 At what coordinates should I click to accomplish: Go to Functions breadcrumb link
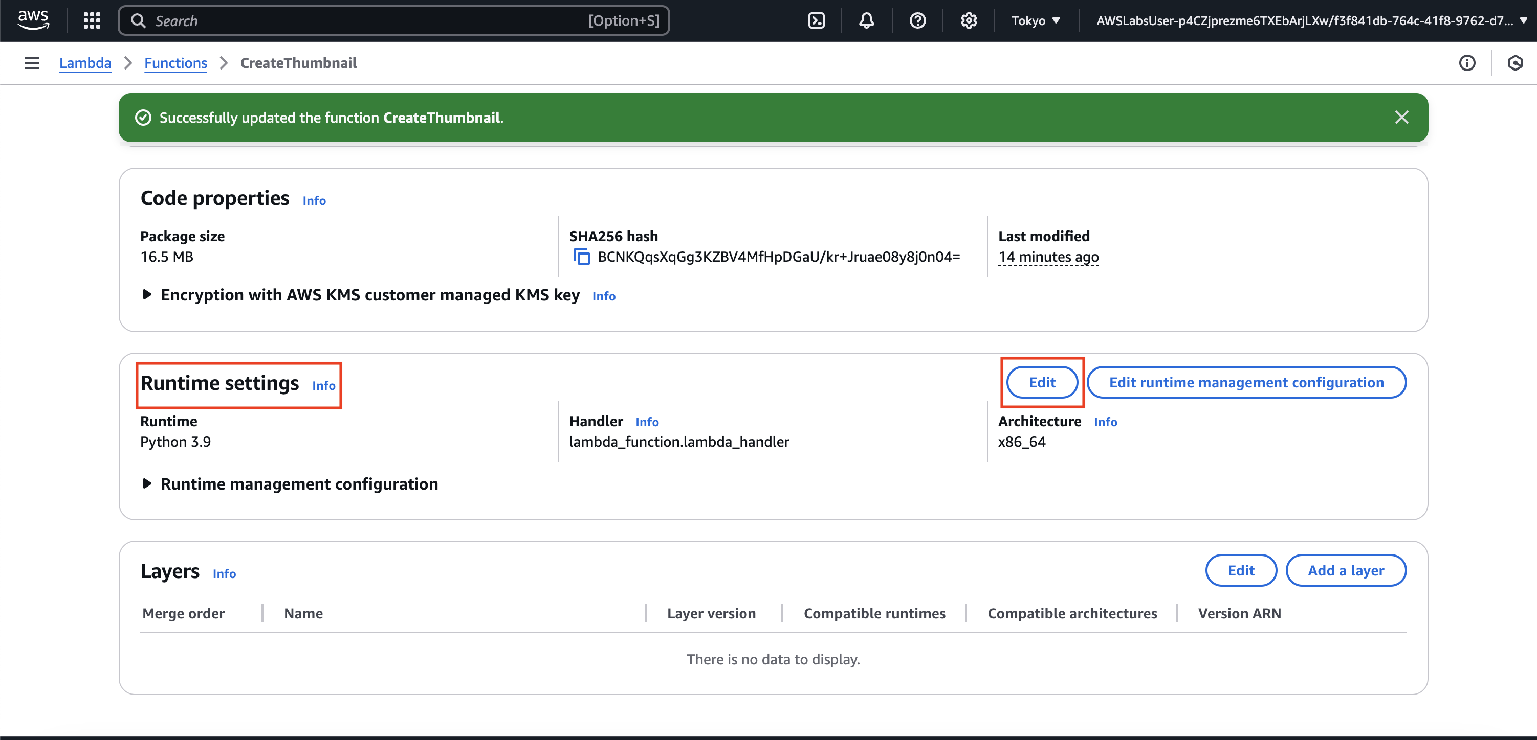(175, 63)
